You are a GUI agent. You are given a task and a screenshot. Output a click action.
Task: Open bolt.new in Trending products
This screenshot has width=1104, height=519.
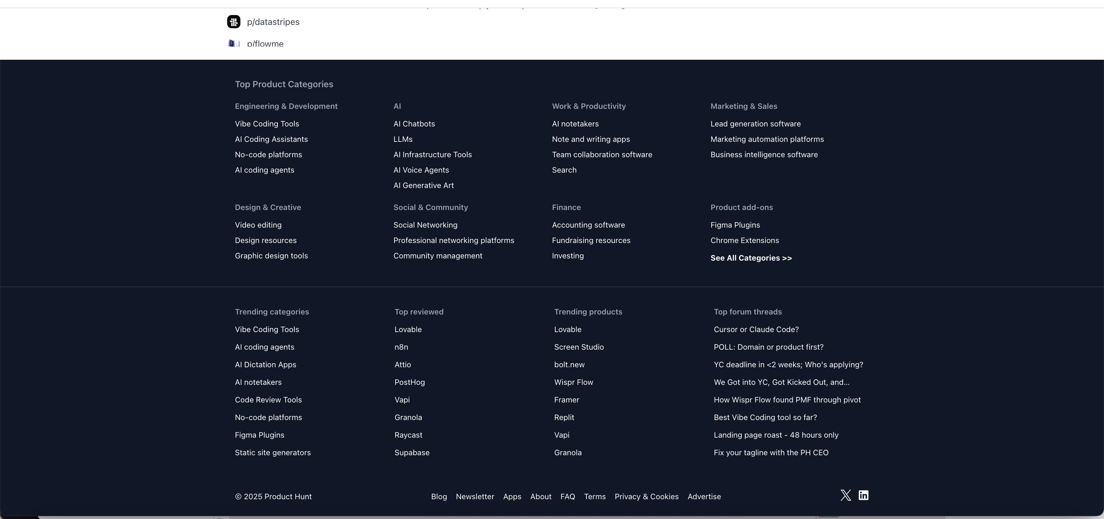tap(569, 365)
